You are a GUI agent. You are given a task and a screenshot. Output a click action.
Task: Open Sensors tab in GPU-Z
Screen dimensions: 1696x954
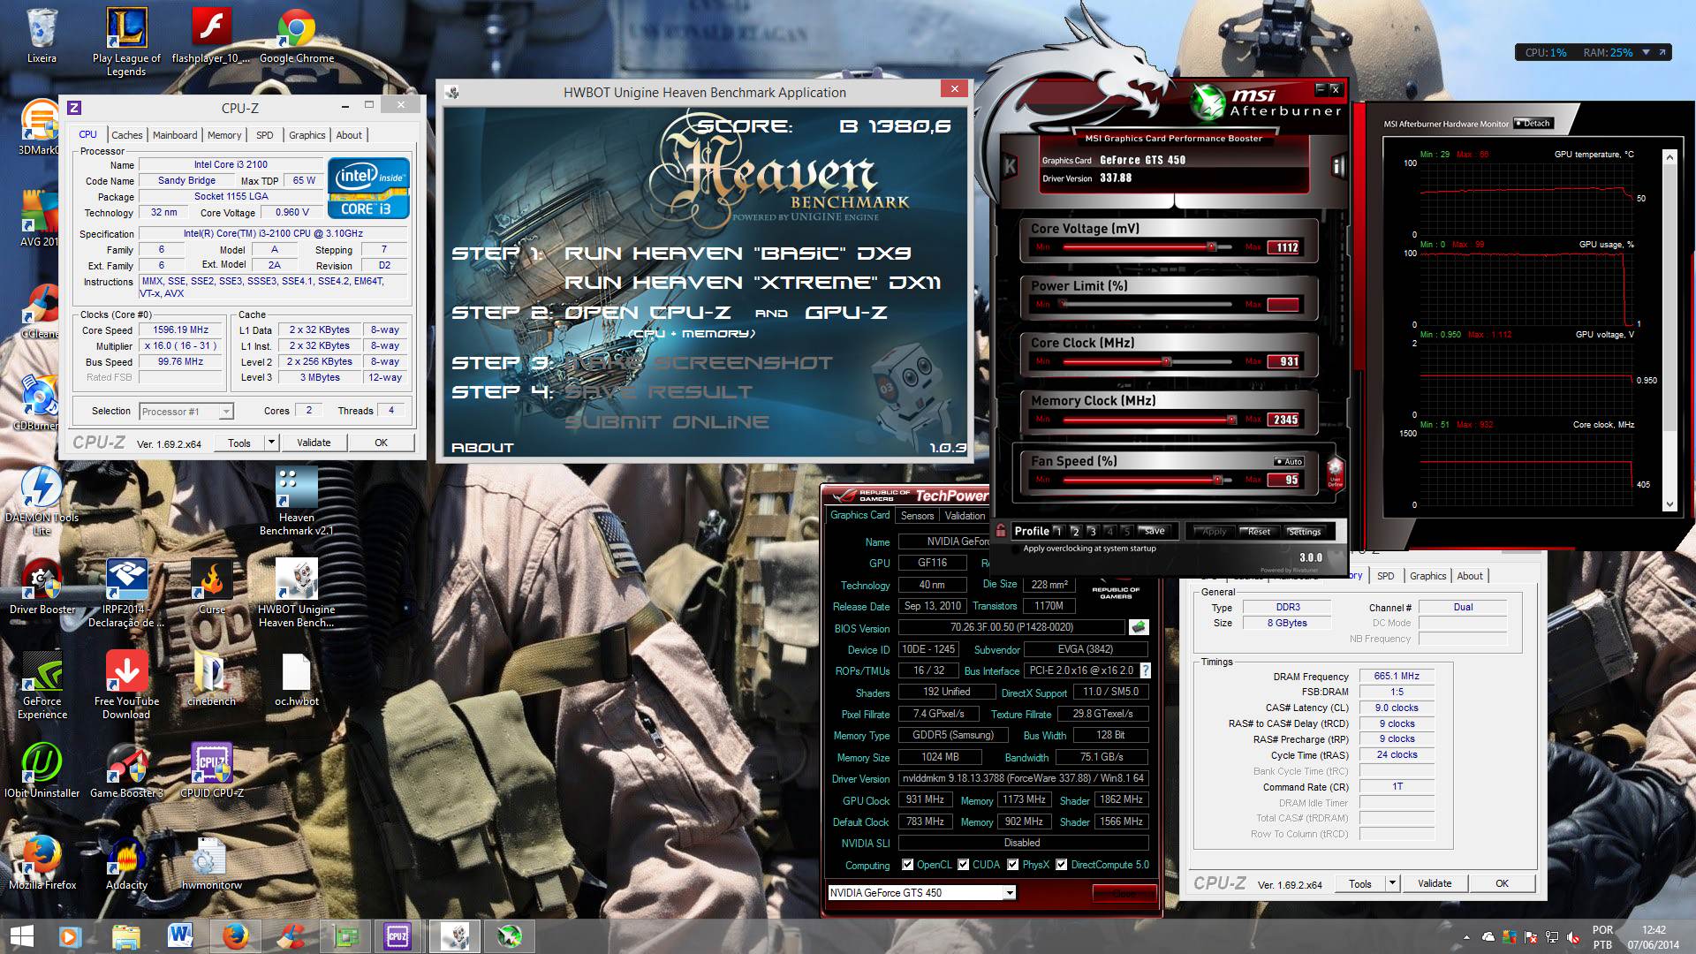917,516
